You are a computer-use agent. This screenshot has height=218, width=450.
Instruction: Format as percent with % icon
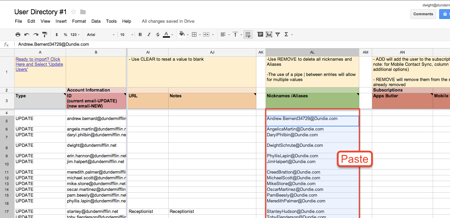point(65,35)
